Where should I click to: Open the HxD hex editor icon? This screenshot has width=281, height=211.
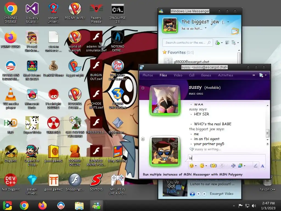(x=11, y=125)
